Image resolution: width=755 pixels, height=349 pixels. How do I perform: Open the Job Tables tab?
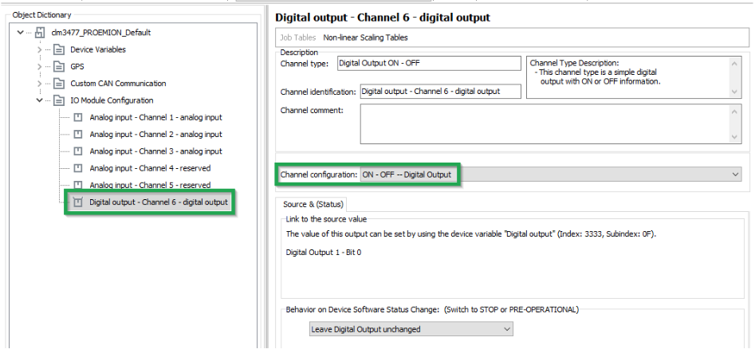(297, 37)
